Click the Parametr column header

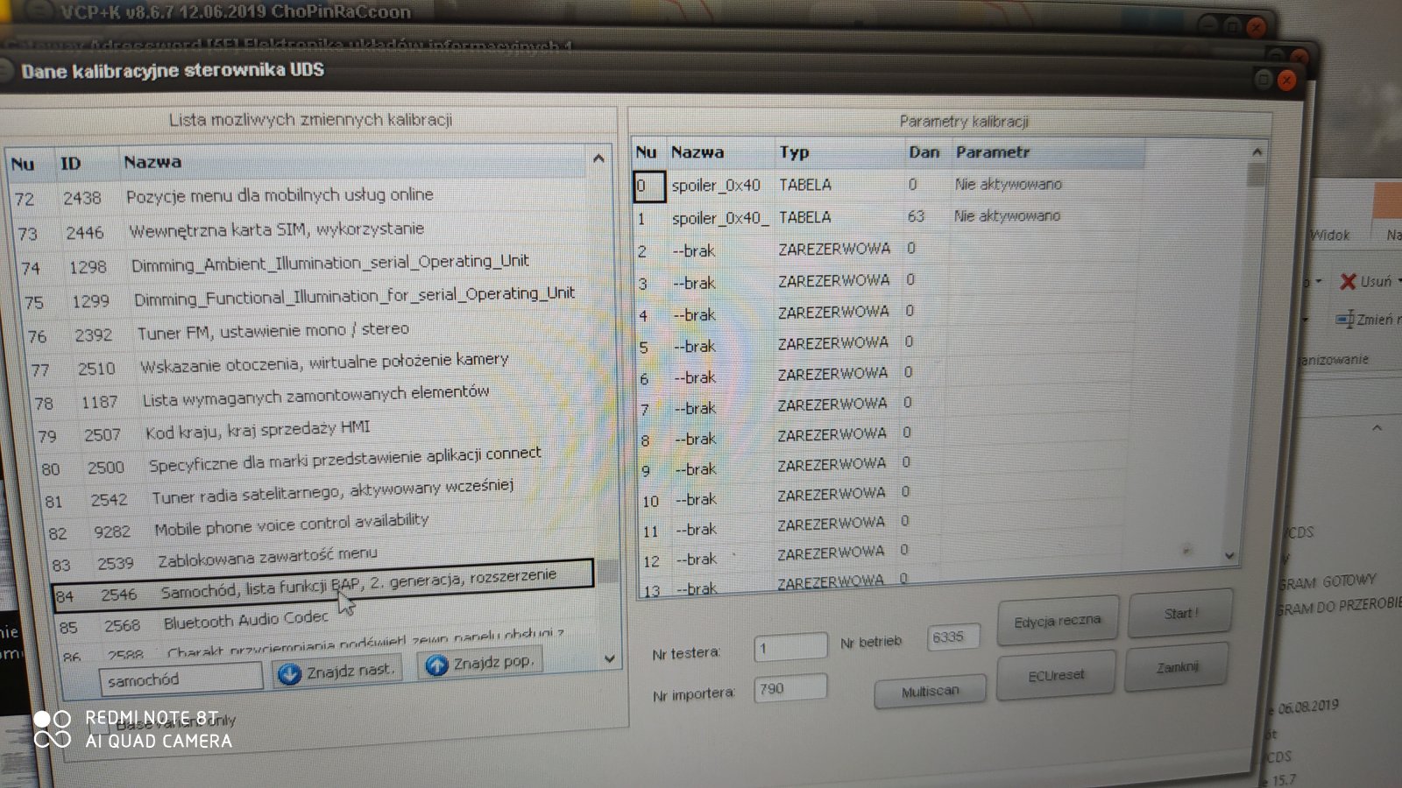pyautogui.click(x=993, y=152)
